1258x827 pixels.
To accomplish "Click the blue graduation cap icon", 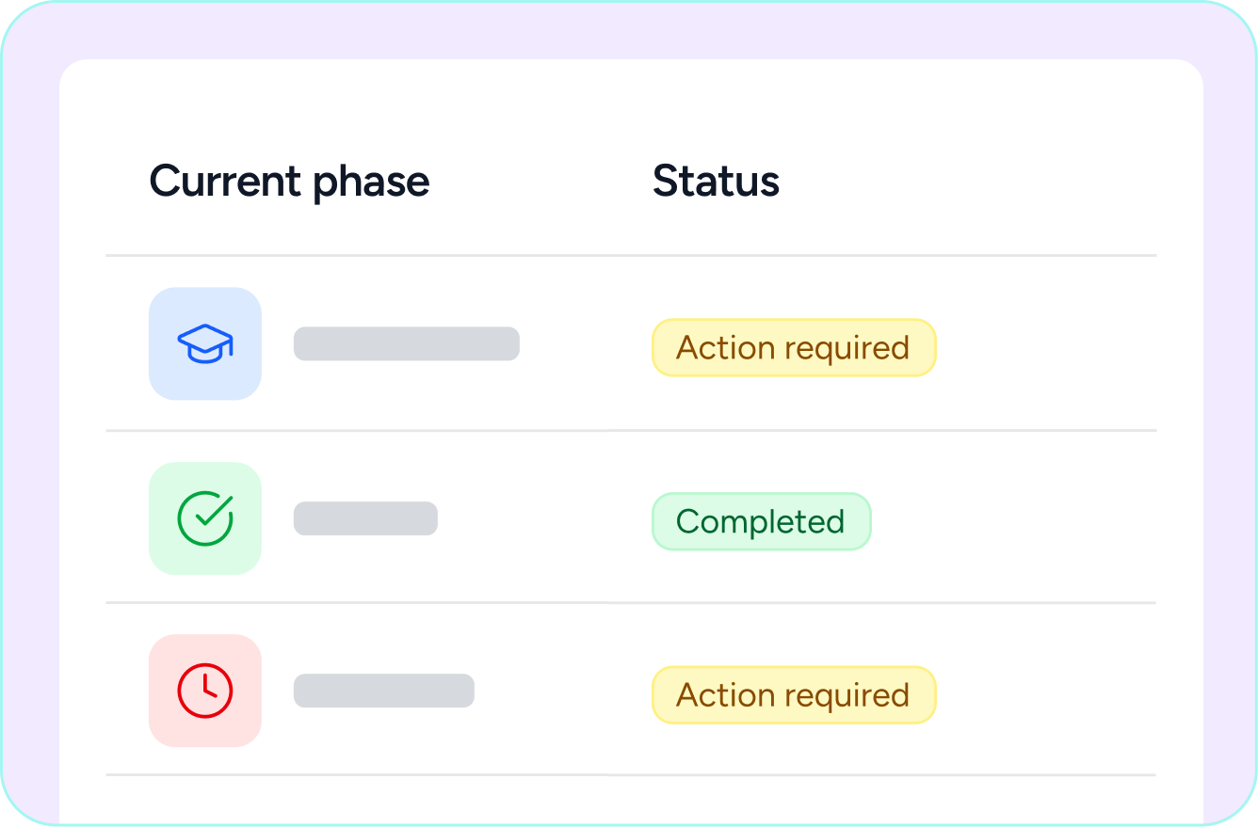I will pos(205,343).
